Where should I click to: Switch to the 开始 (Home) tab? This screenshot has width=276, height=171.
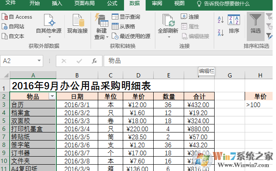[35, 3]
